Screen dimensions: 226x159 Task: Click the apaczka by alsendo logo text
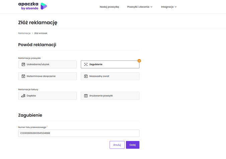pyautogui.click(x=28, y=6)
